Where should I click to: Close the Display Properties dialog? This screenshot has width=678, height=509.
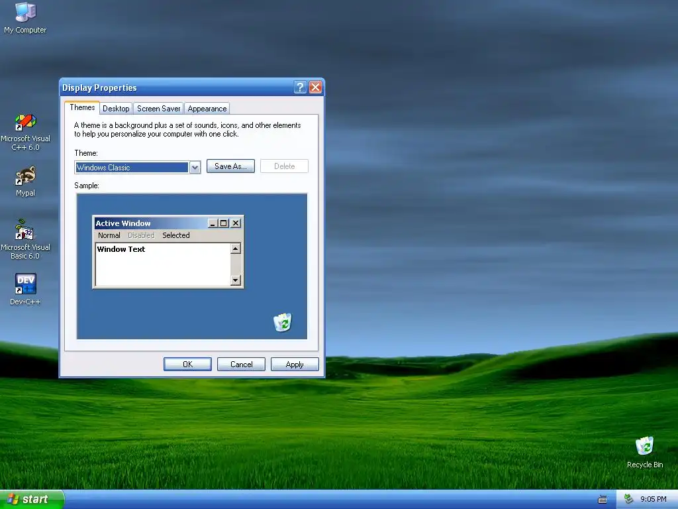[x=316, y=87]
